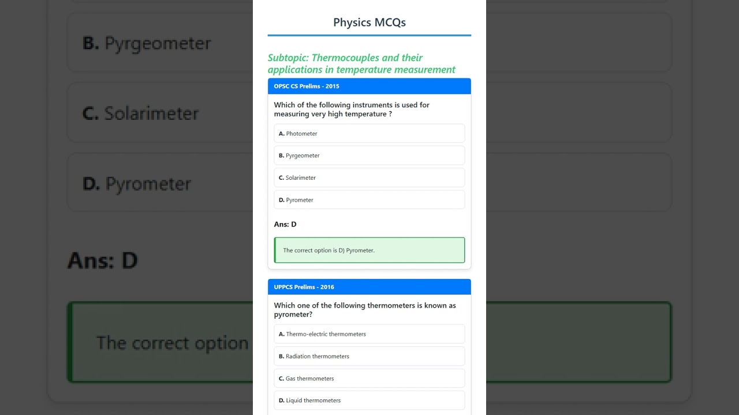This screenshot has height=415, width=739.
Task: Click the OPSC CS Prelims - 2015 header
Action: (369, 86)
